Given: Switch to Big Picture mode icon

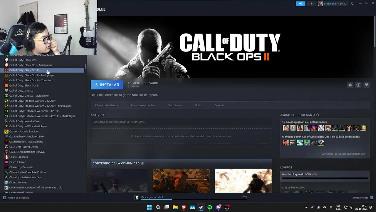Looking at the screenshot, I should click(x=352, y=4).
